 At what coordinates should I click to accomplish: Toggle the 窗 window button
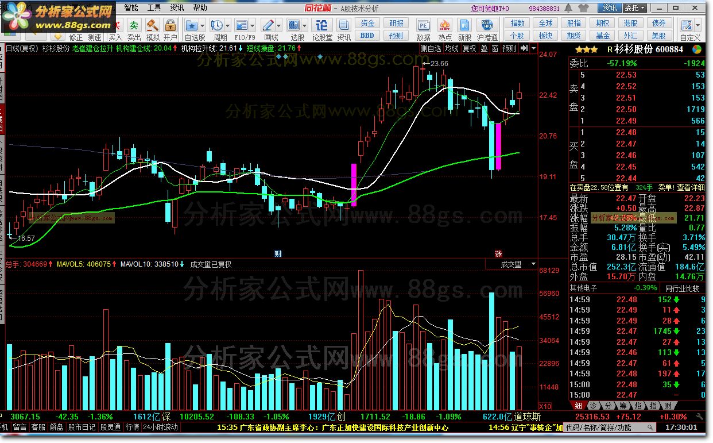[x=495, y=49]
